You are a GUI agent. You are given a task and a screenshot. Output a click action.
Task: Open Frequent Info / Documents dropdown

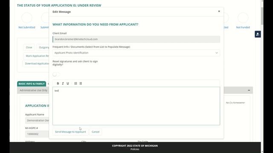pyautogui.click(x=136, y=53)
